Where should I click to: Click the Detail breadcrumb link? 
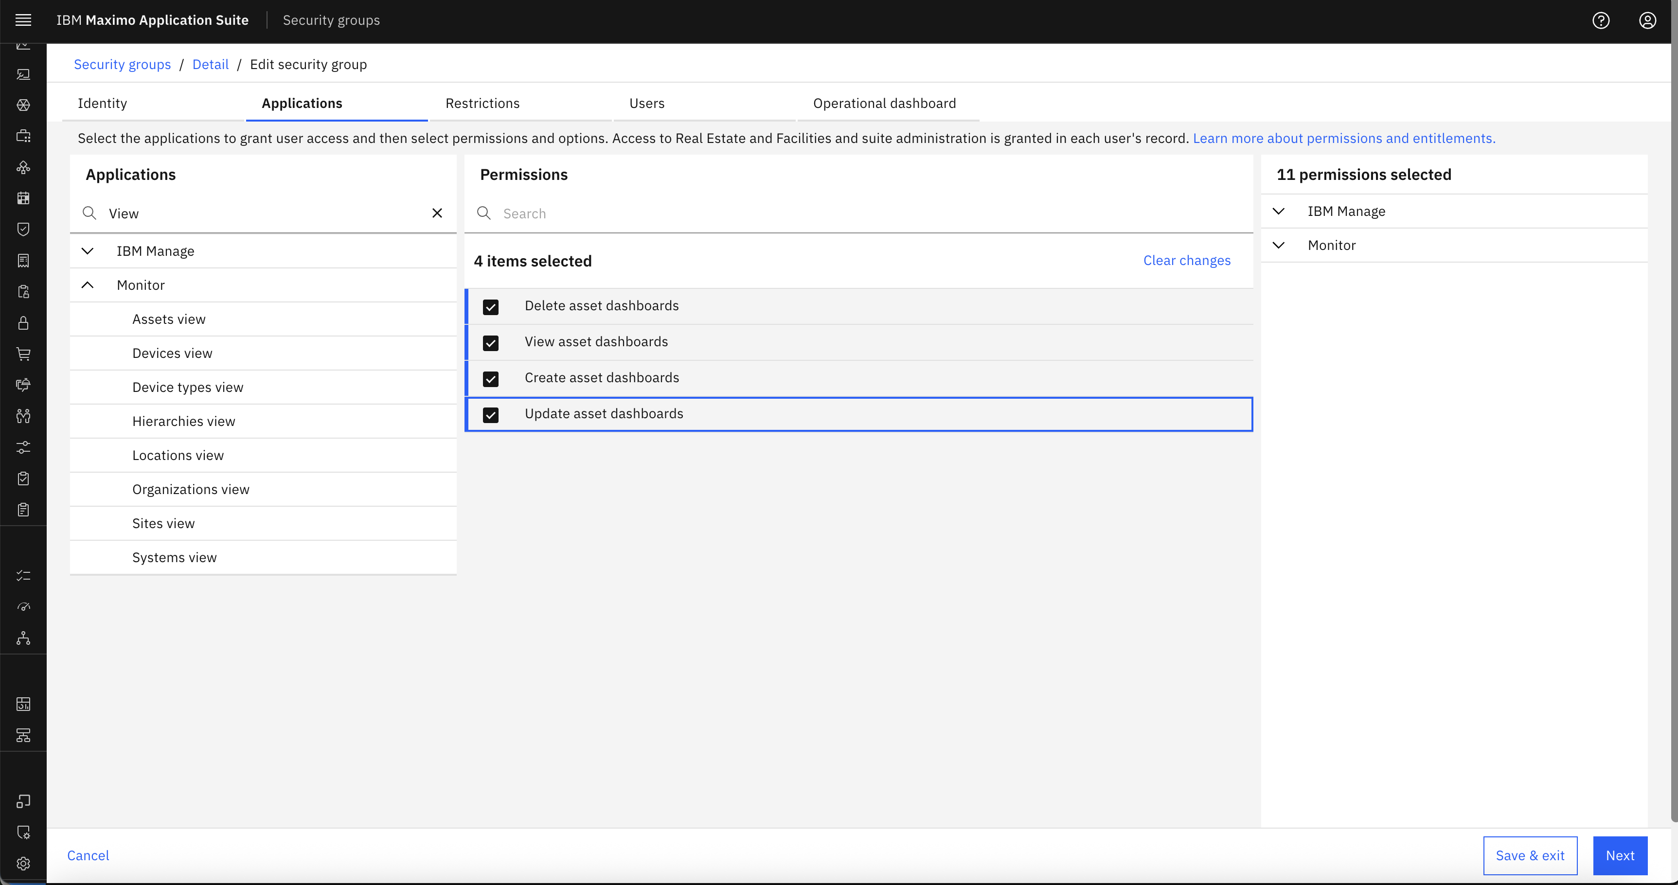211,65
